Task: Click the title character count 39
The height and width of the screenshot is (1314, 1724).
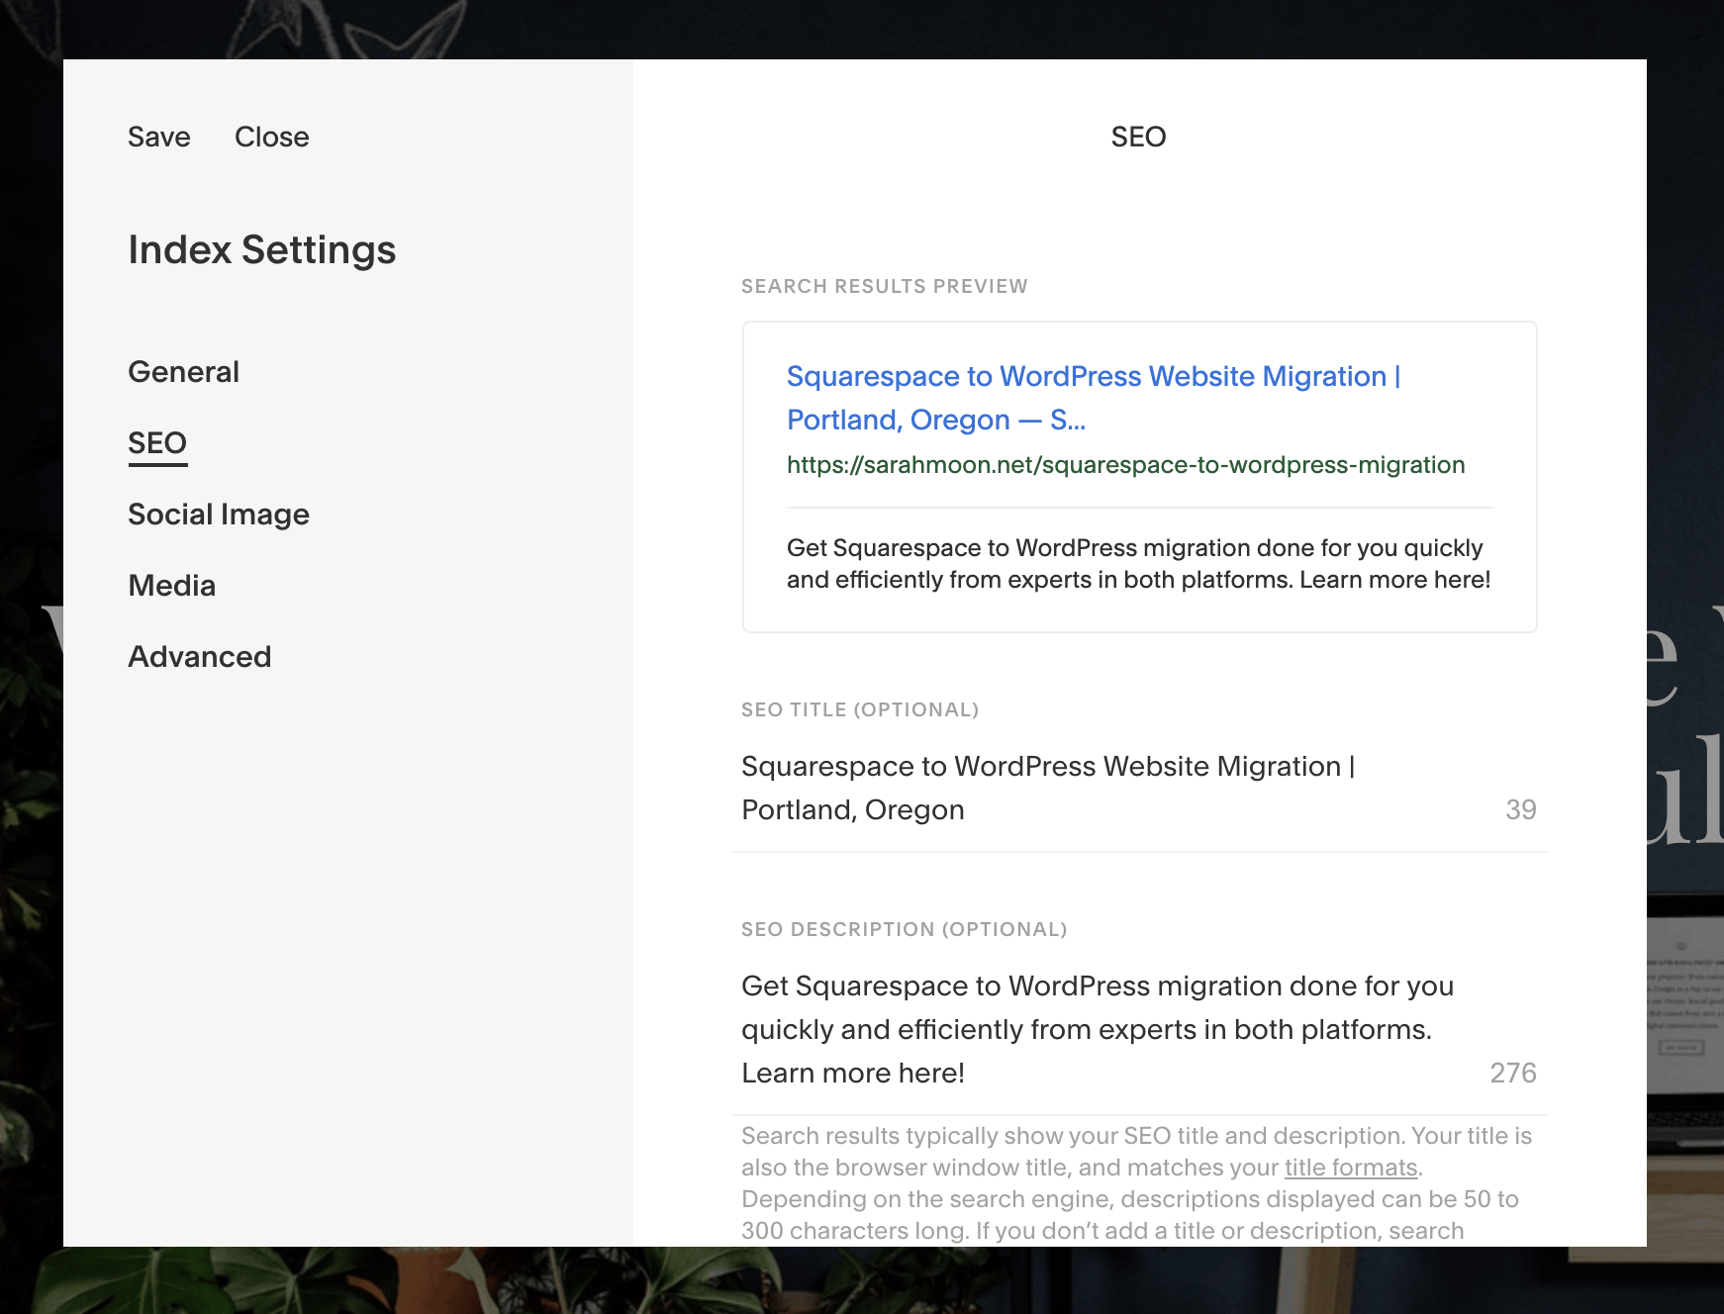Action: pyautogui.click(x=1520, y=809)
